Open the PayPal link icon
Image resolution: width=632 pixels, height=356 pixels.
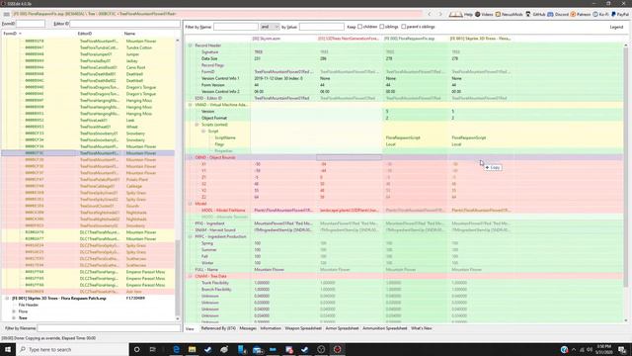(614, 14)
